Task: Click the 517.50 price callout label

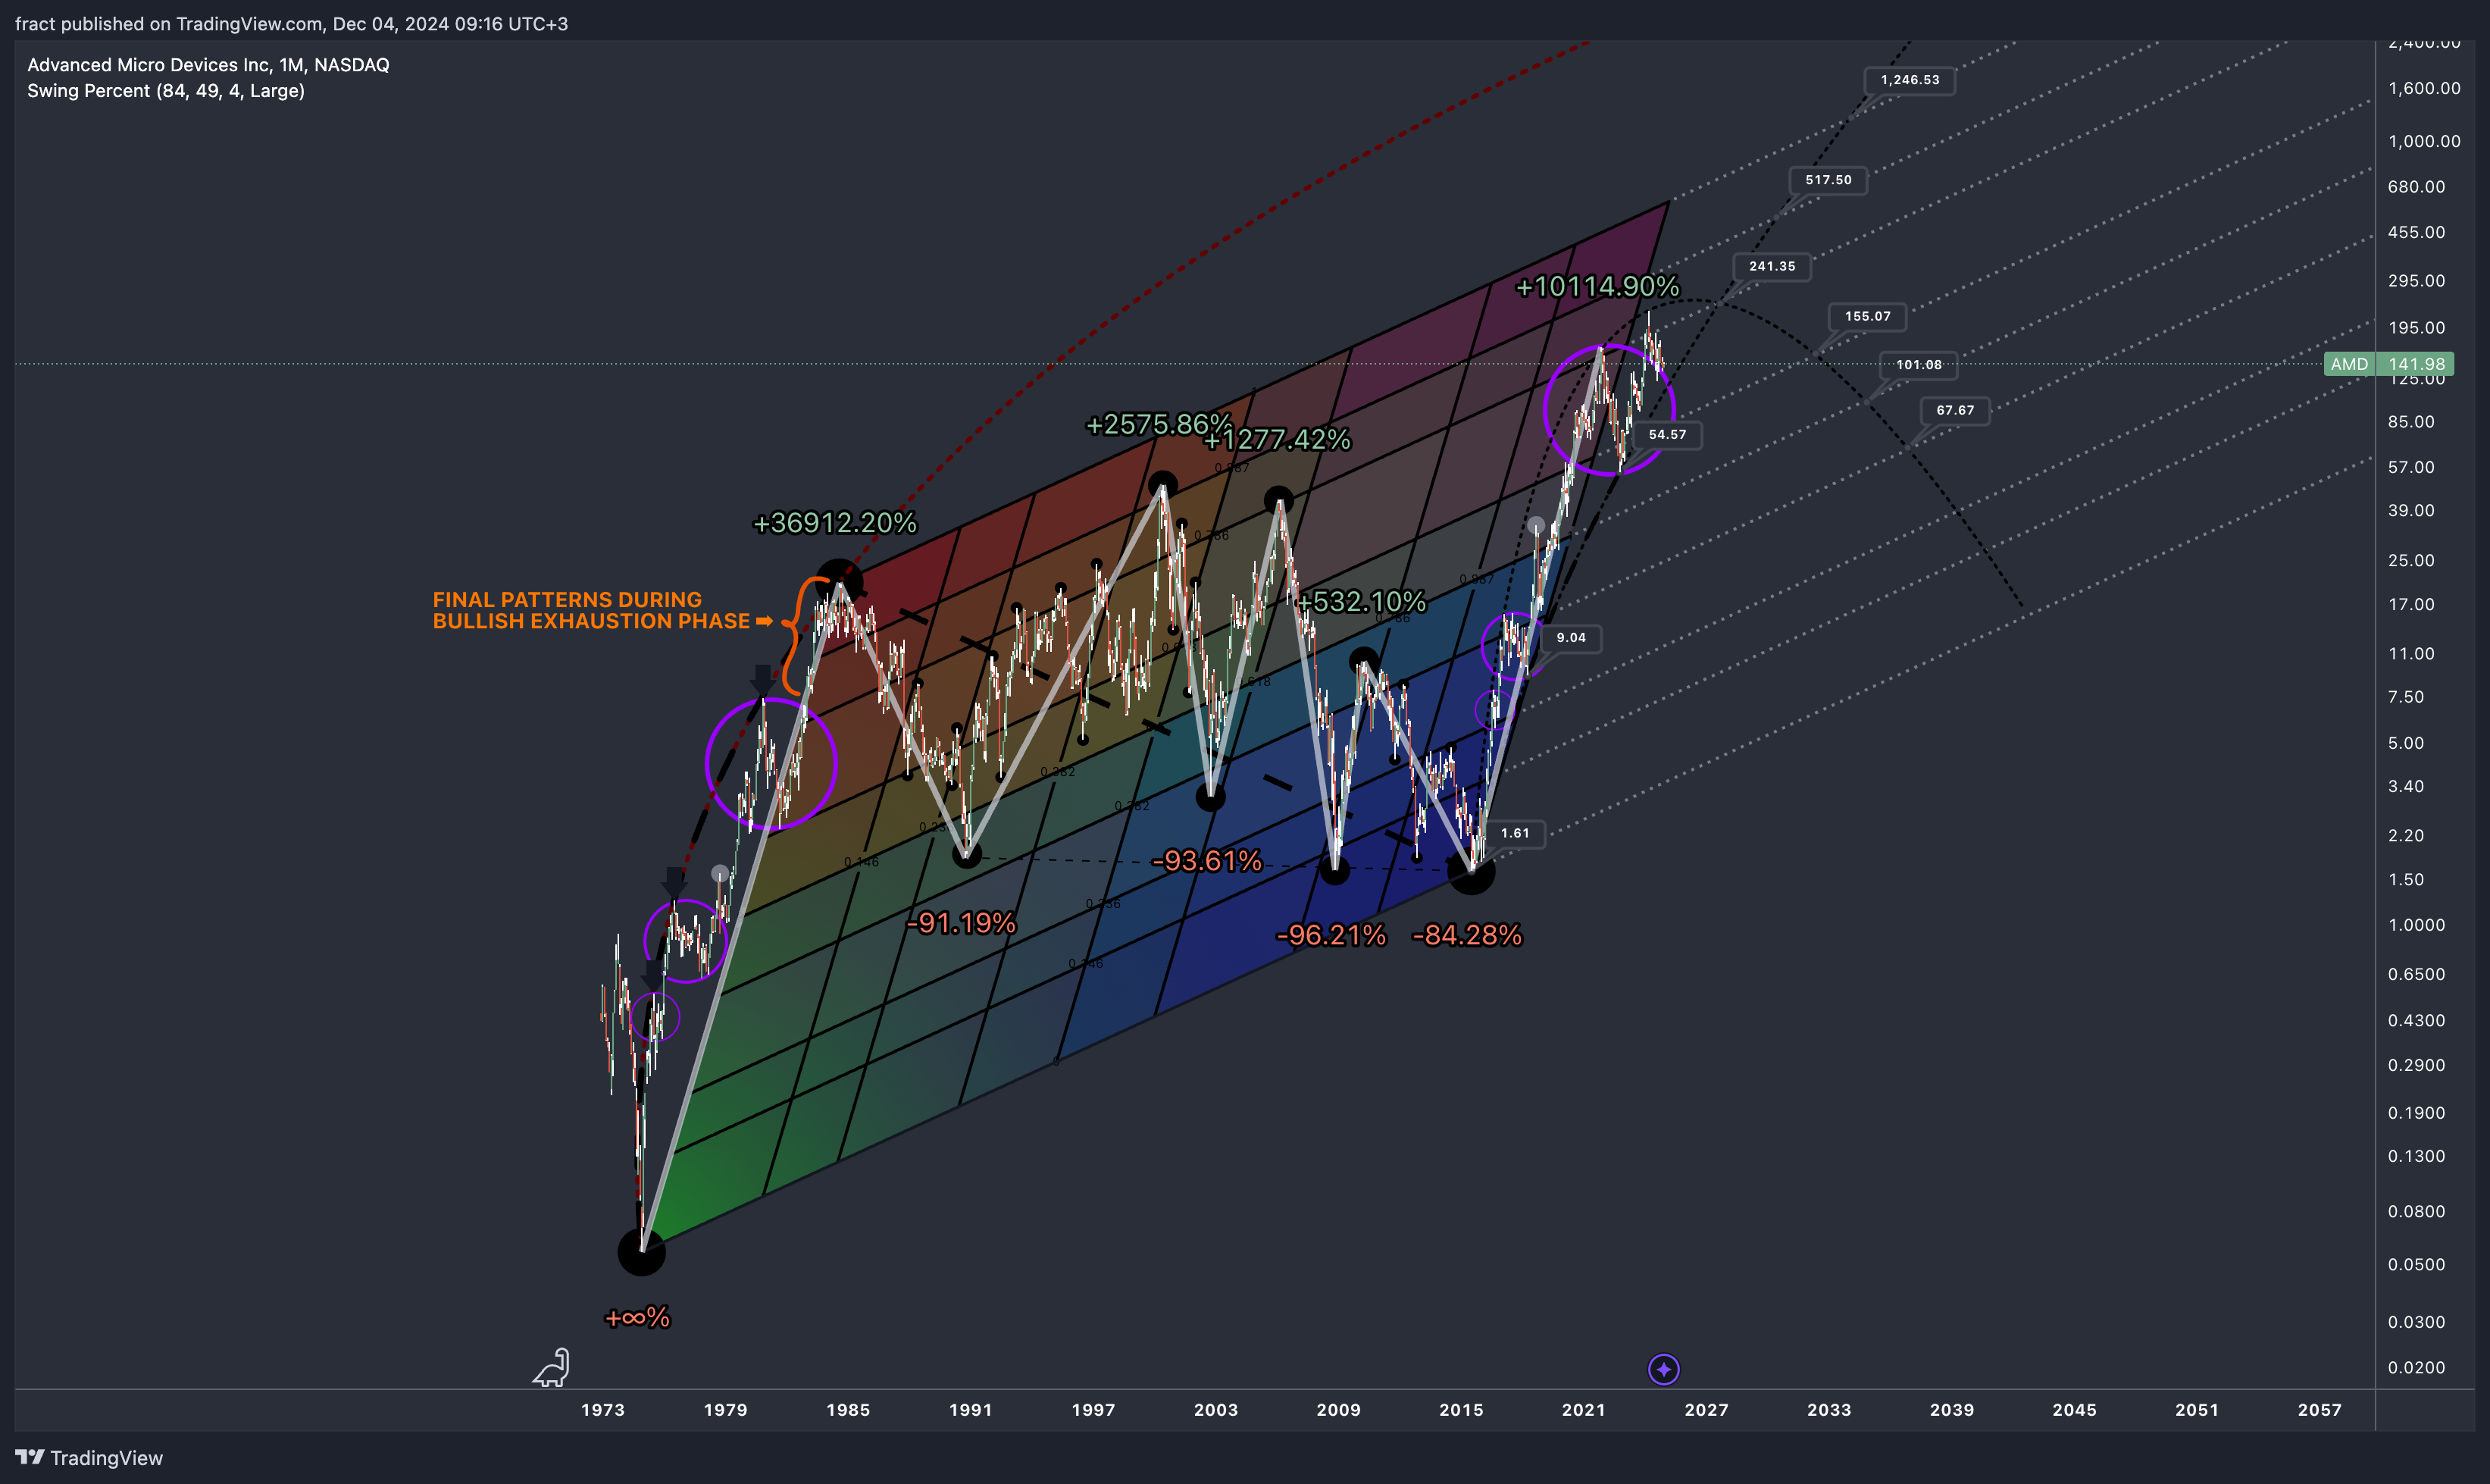Action: [1828, 180]
